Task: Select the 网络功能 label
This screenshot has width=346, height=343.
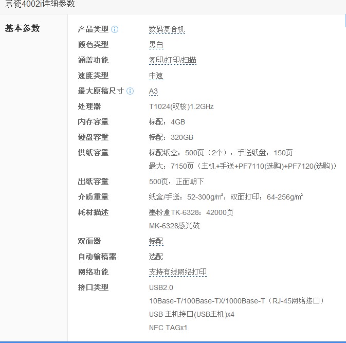Action: [93, 272]
